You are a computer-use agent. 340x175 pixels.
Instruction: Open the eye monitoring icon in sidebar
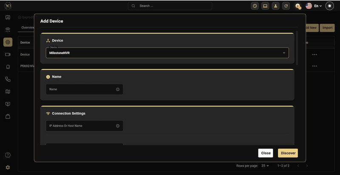click(x=8, y=30)
